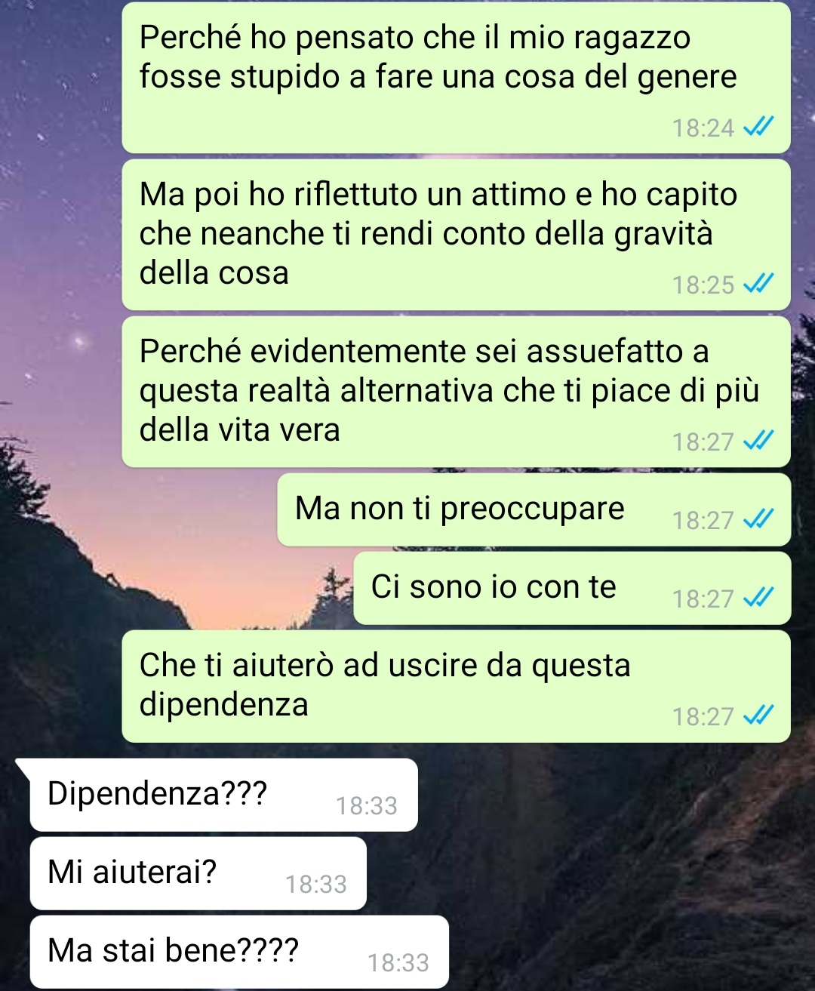Select the message 'Perché ho pensato che il mio ragazzo'

point(456,78)
